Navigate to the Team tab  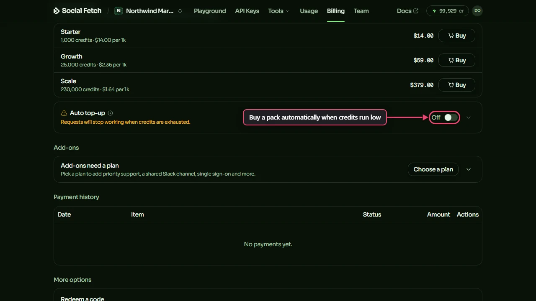361,11
